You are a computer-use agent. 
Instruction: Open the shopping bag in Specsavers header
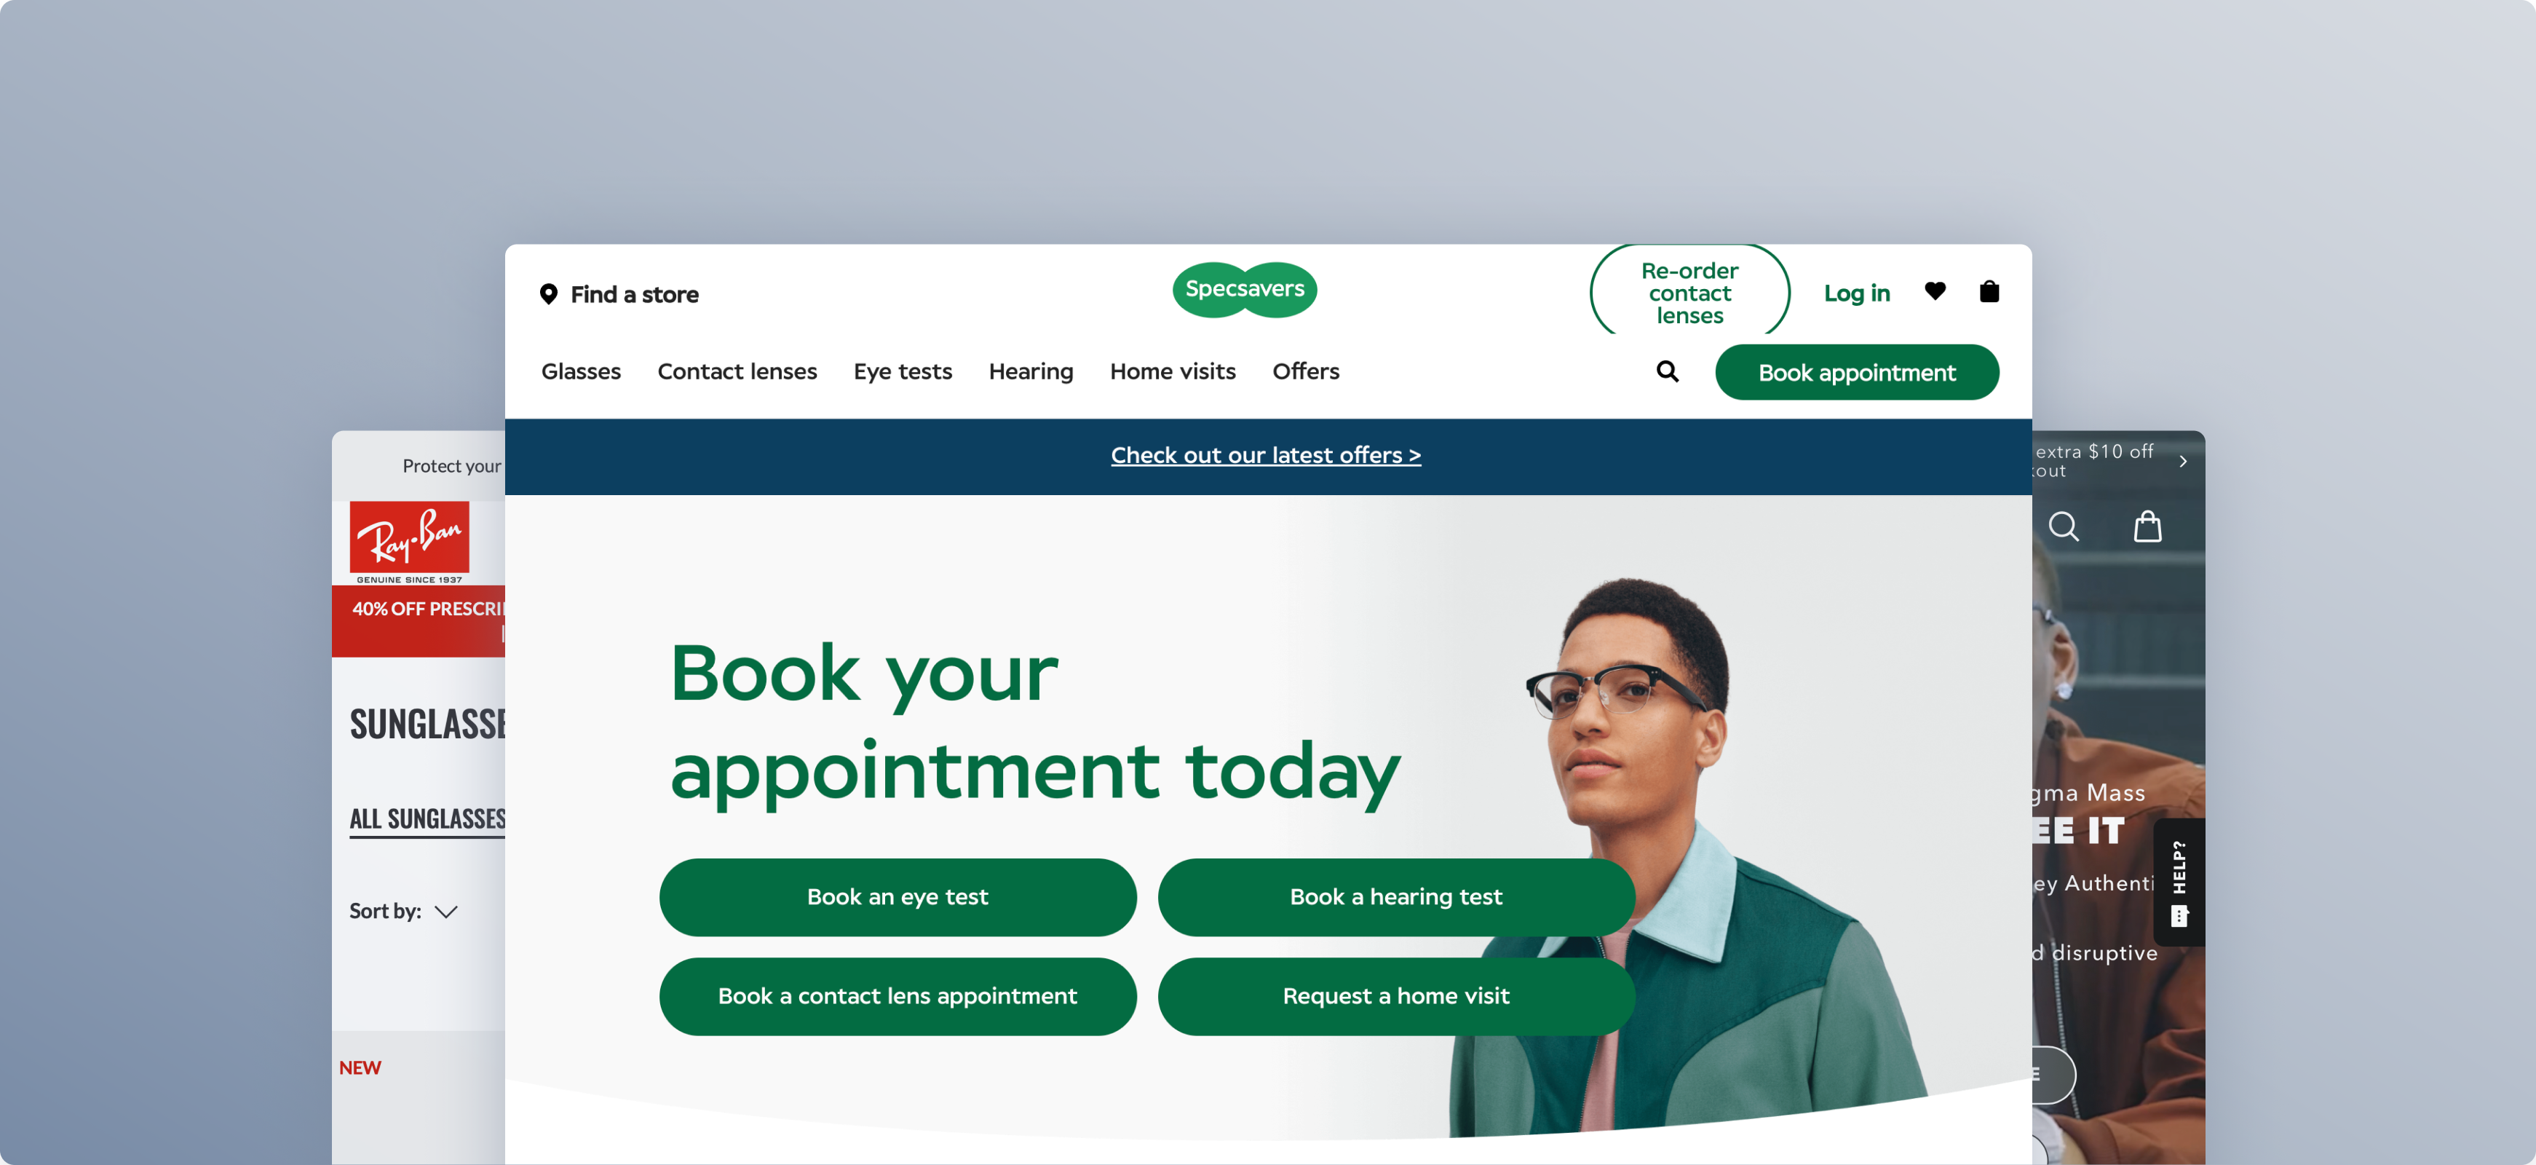[x=1989, y=291]
